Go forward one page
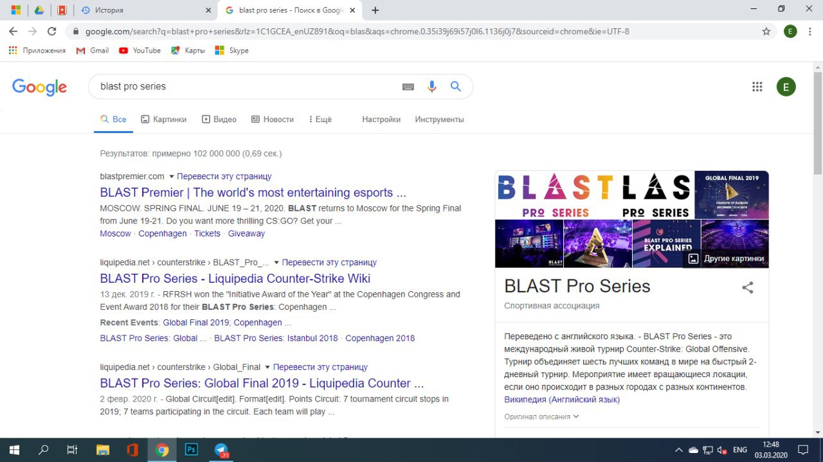This screenshot has height=462, width=823. tap(33, 31)
